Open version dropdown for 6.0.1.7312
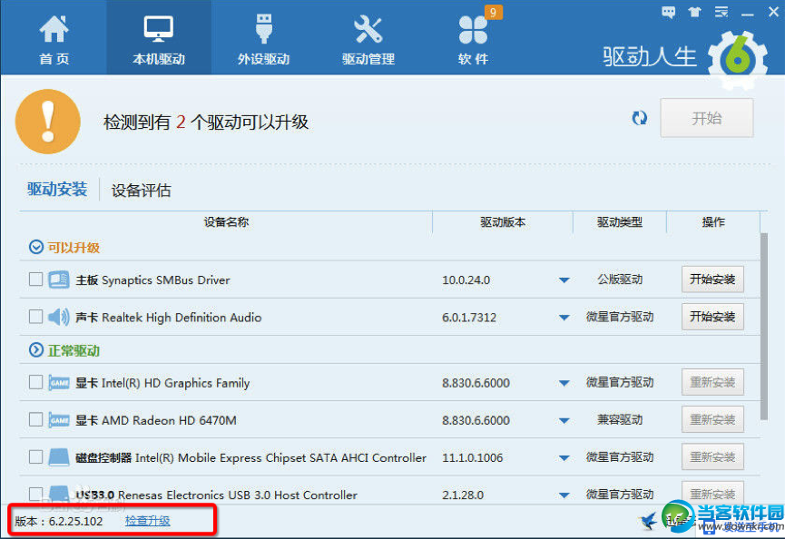785x539 pixels. 564,318
